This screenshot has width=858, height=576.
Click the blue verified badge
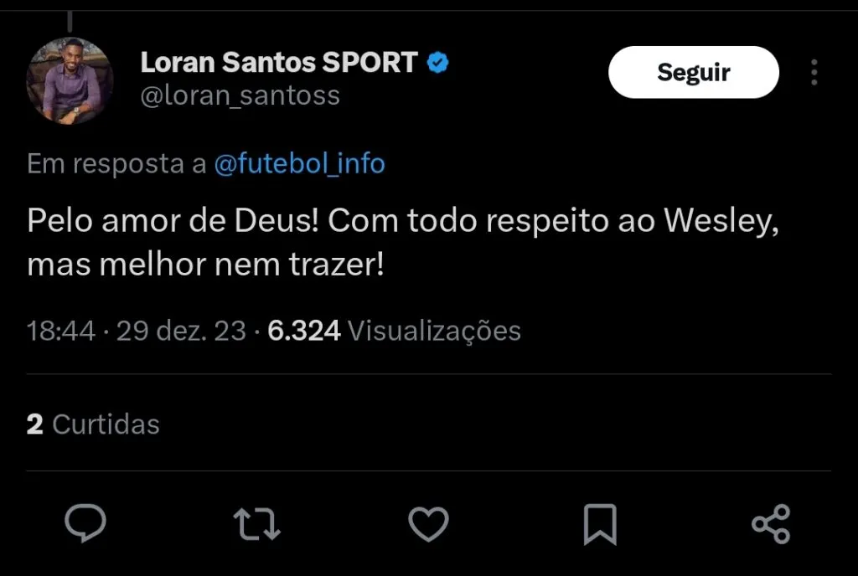[437, 62]
